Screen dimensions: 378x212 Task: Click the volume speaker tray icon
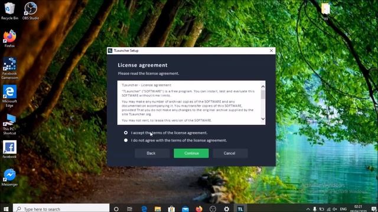coord(335,209)
